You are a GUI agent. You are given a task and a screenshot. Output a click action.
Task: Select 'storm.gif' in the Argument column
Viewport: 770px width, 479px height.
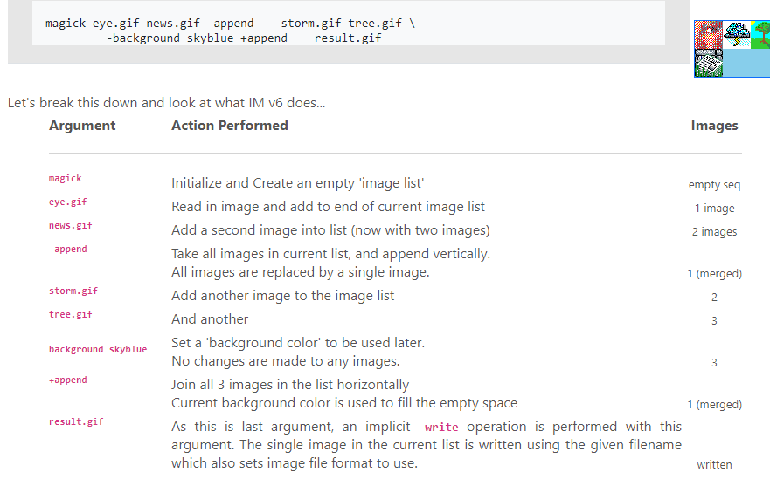coord(73,291)
